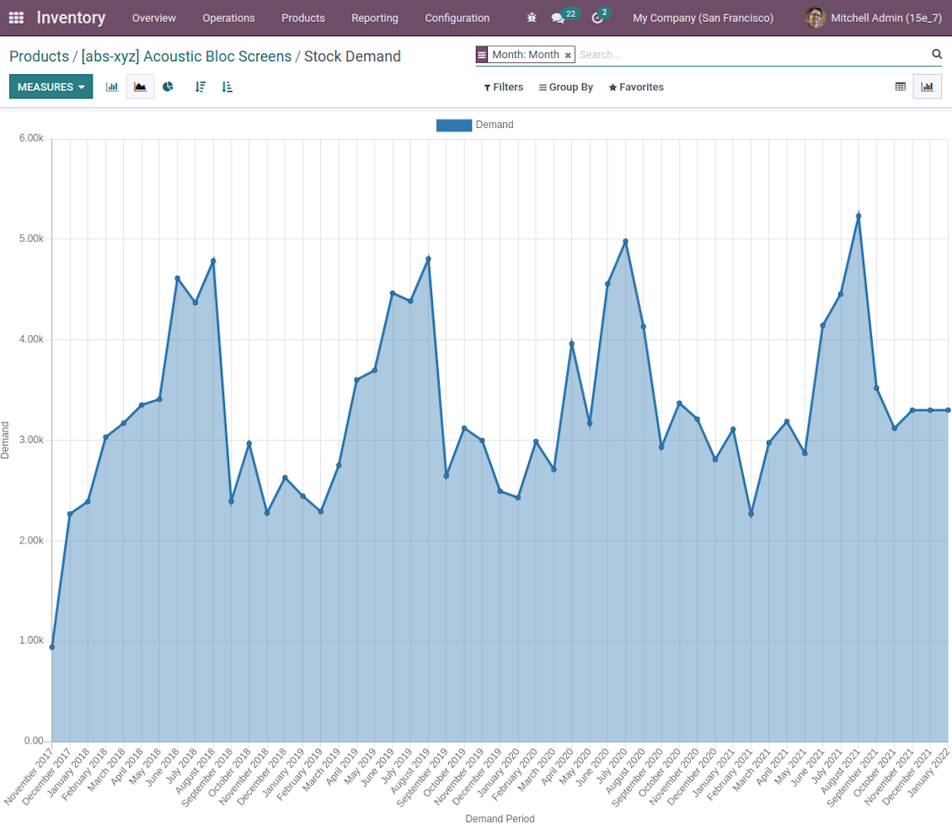Screen dimensions: 952x829
Task: Click the January 2022 data point
Action: [x=948, y=410]
